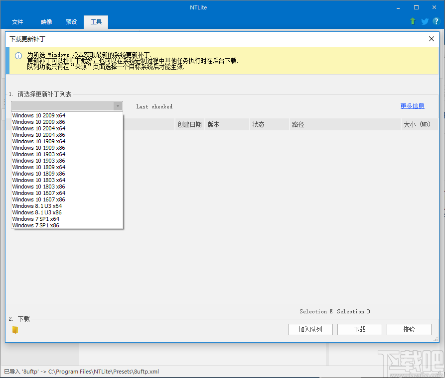Click the blue help question mark icon

pos(437,22)
